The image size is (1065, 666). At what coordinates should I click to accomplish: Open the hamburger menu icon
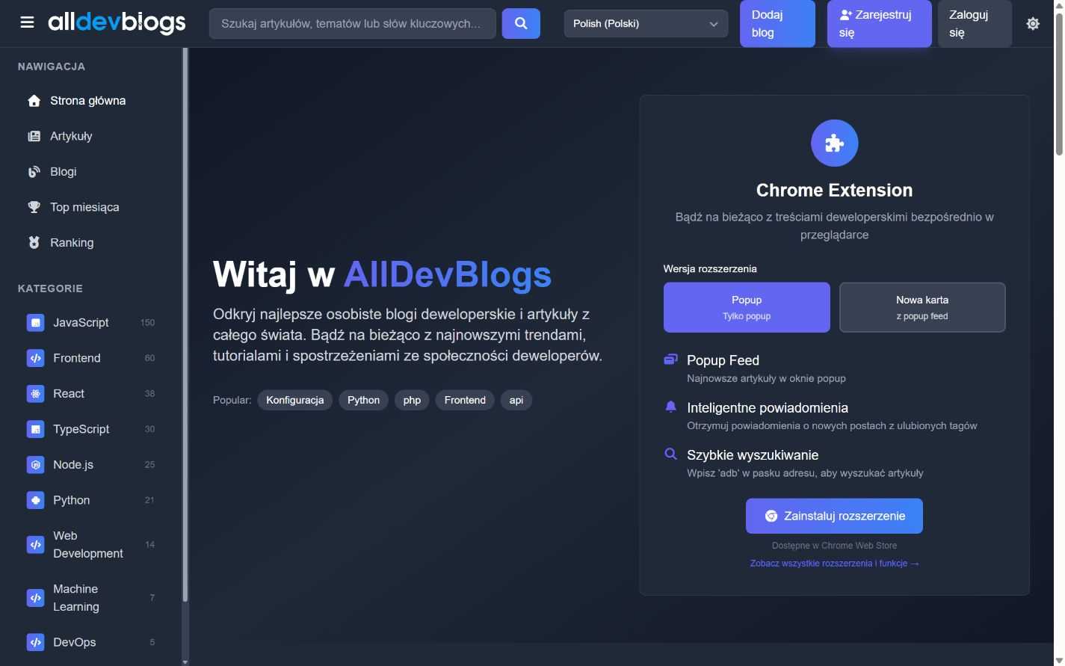coord(27,23)
